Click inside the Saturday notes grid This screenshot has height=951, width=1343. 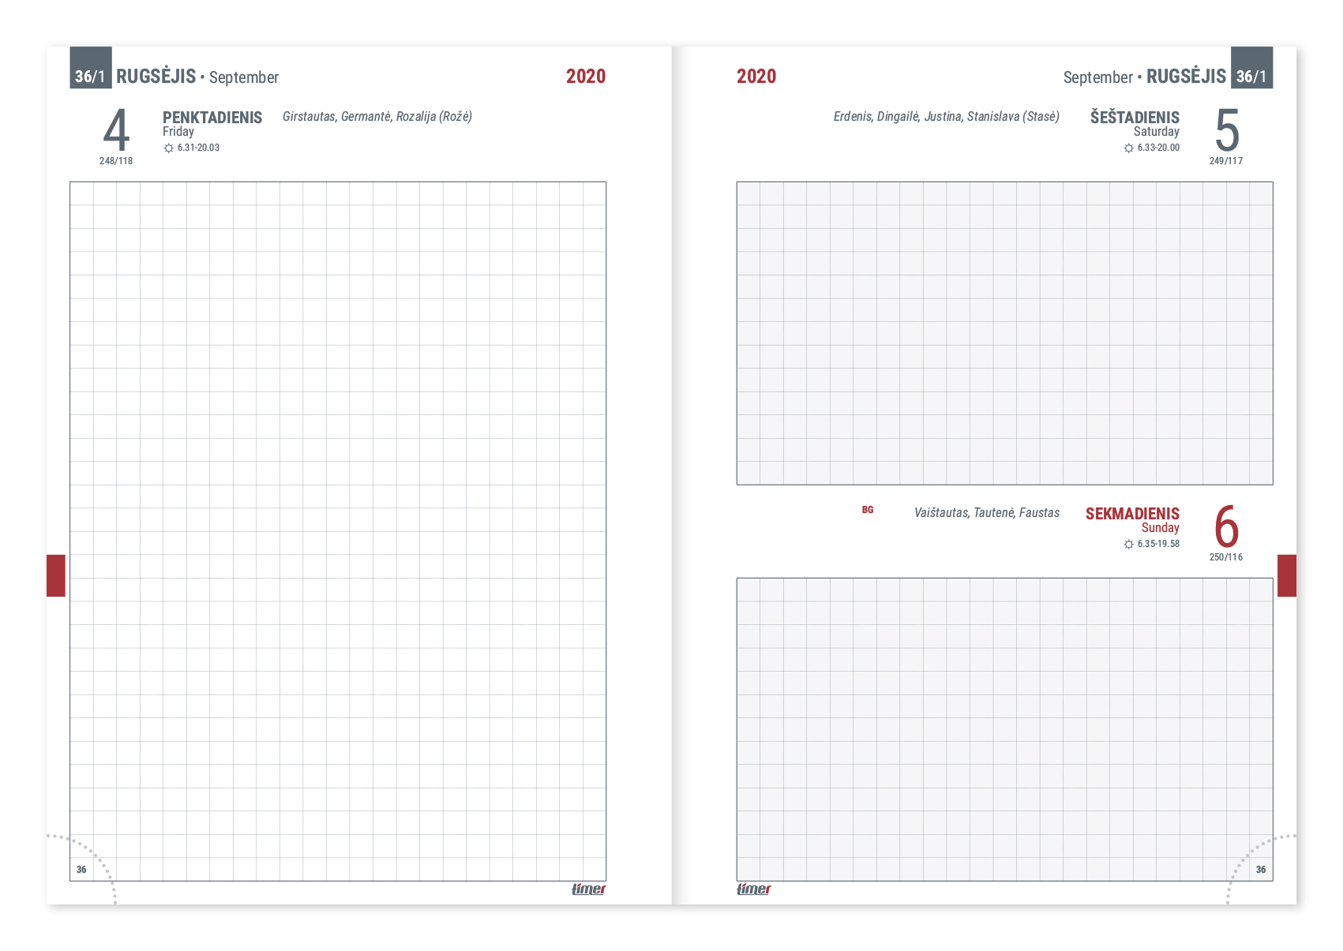coord(1004,333)
